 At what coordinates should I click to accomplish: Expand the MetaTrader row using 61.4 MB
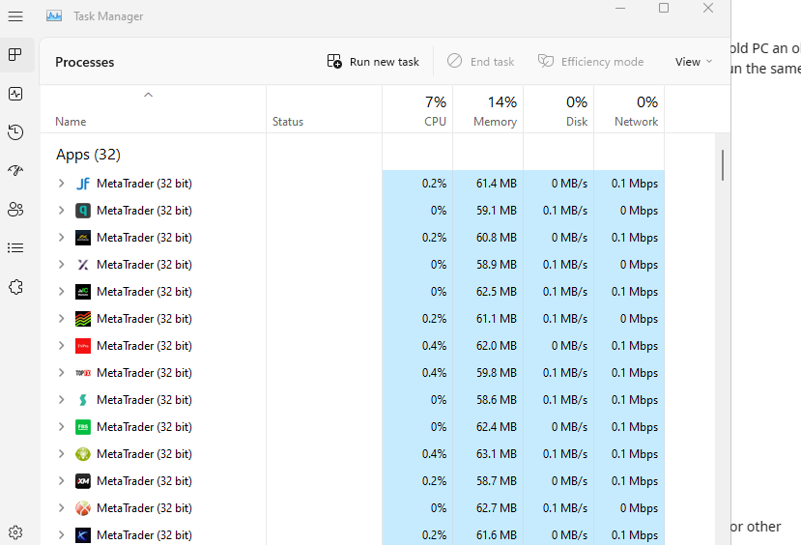point(61,184)
